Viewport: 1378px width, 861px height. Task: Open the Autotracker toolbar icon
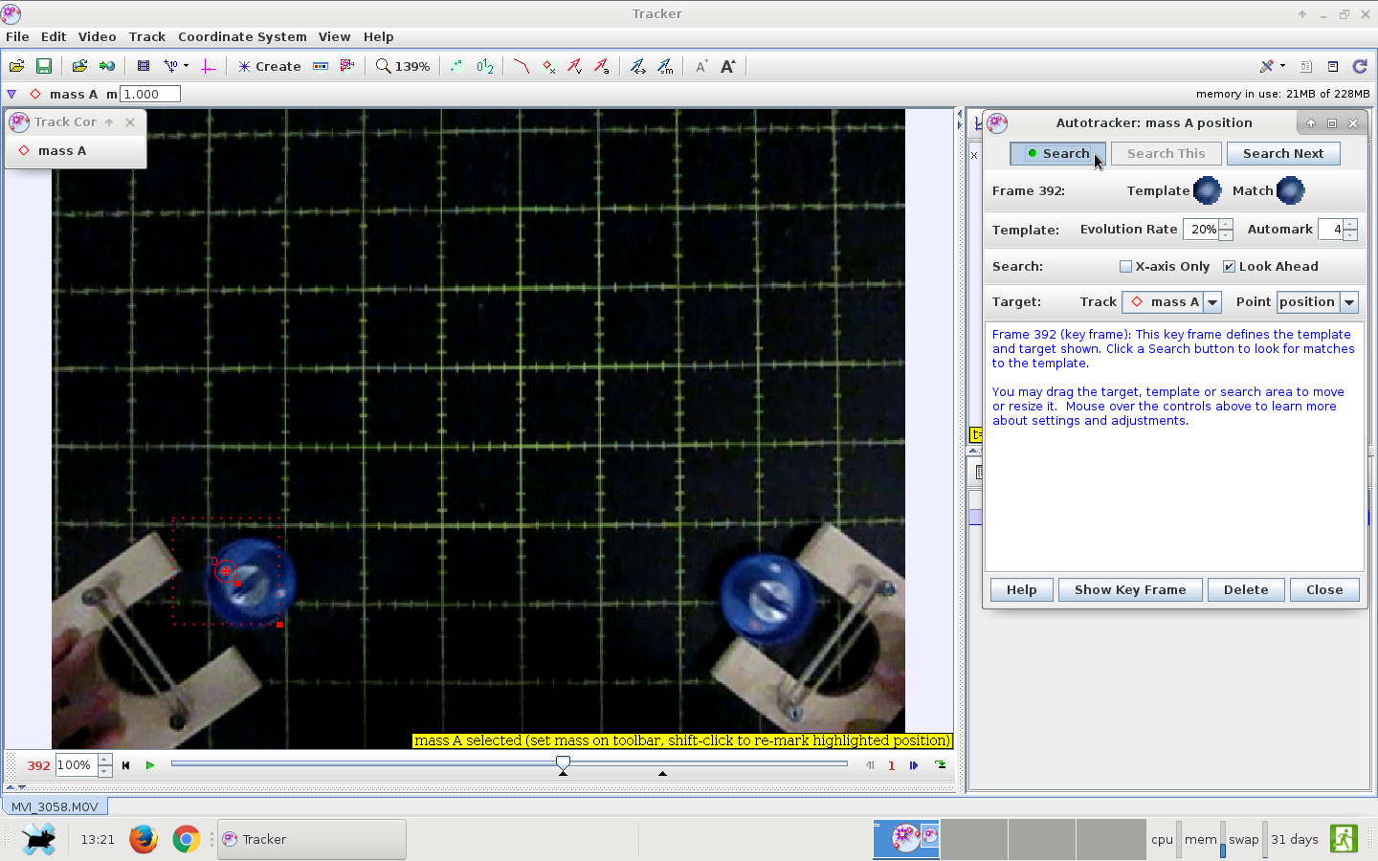coord(347,66)
